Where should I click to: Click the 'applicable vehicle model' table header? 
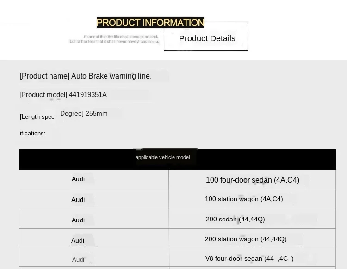point(162,157)
